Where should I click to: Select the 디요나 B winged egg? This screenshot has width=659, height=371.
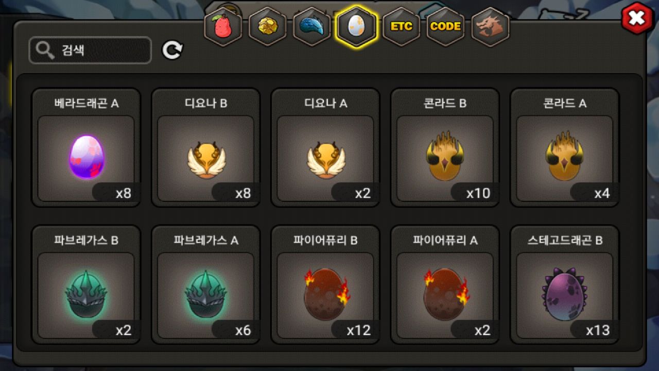click(x=205, y=148)
